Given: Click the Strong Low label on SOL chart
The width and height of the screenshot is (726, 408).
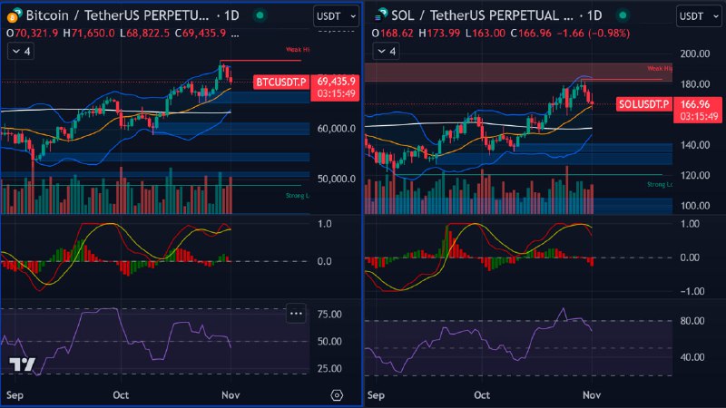Looking at the screenshot, I should point(660,185).
